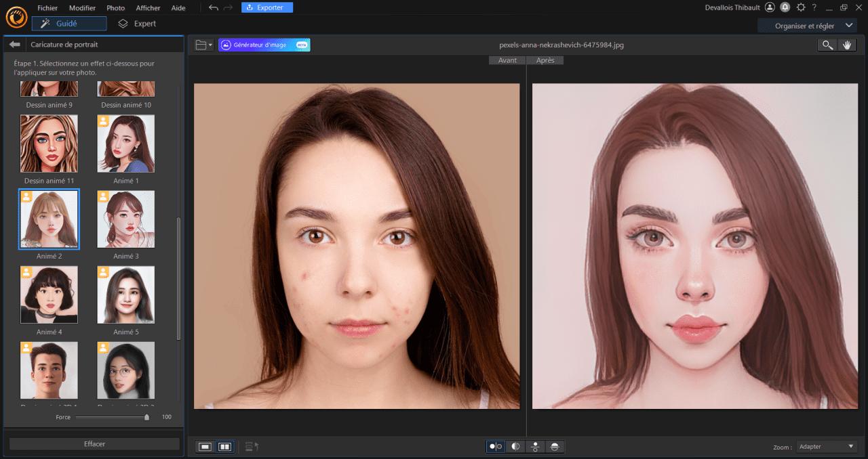Toggle the top-bottom comparison view
The height and width of the screenshot is (459, 868).
click(535, 446)
